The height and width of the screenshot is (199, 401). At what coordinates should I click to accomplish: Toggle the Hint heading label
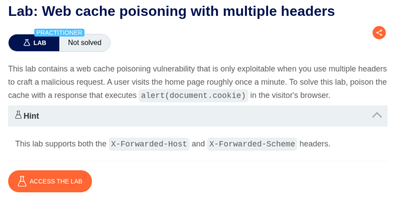(31, 116)
